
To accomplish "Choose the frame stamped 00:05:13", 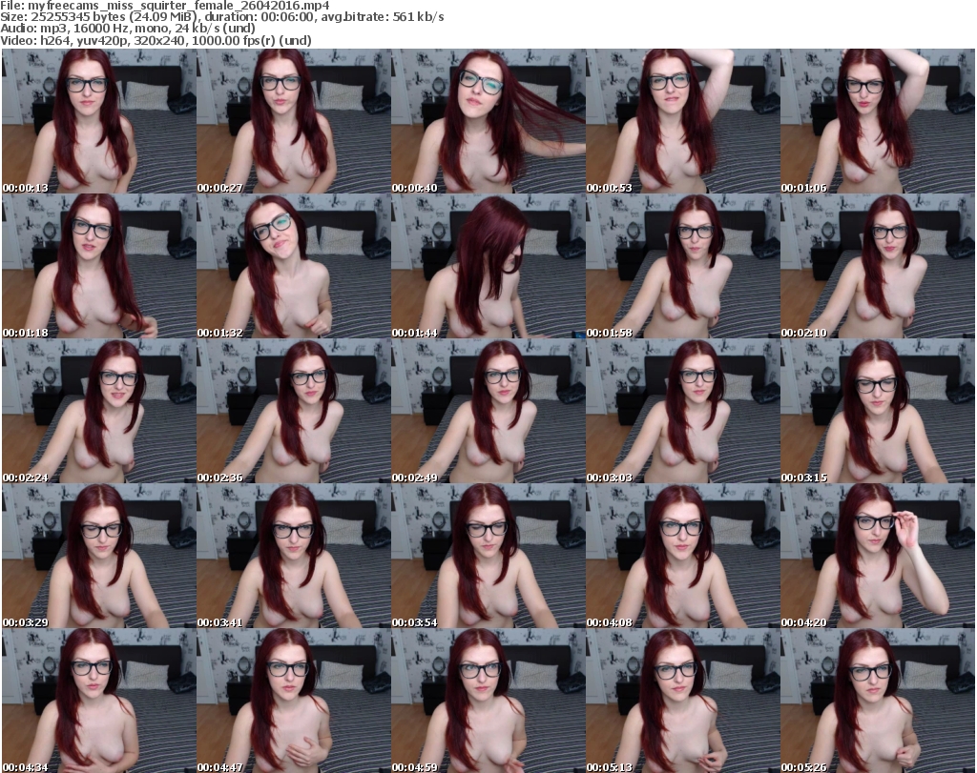I will click(x=683, y=701).
